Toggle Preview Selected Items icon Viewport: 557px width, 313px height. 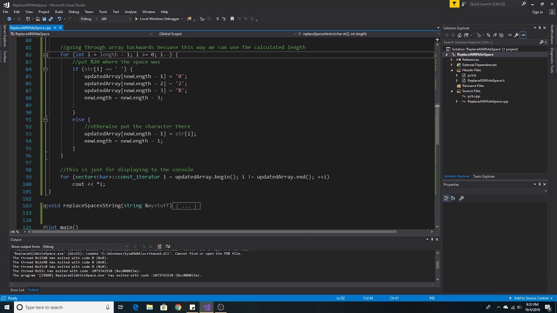(x=523, y=35)
